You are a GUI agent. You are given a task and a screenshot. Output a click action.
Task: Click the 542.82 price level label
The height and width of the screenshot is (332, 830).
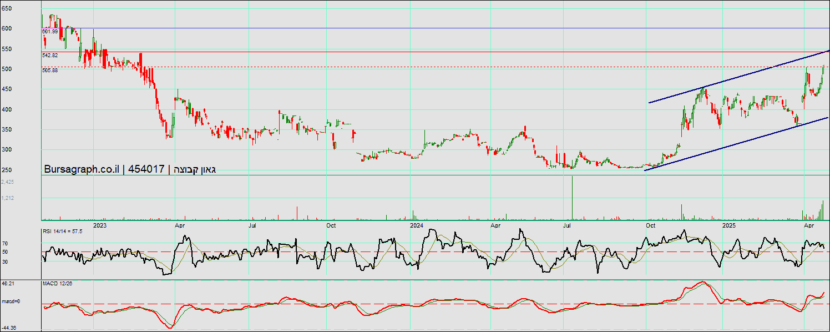[50, 56]
